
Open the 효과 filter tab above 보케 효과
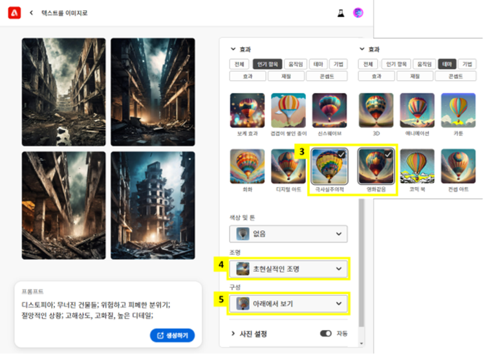click(x=248, y=76)
